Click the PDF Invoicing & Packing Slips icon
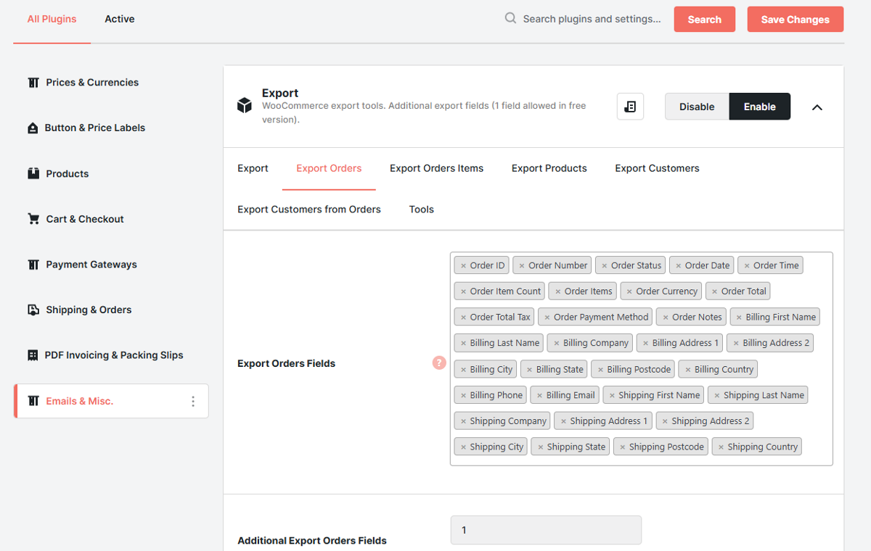 [x=33, y=355]
